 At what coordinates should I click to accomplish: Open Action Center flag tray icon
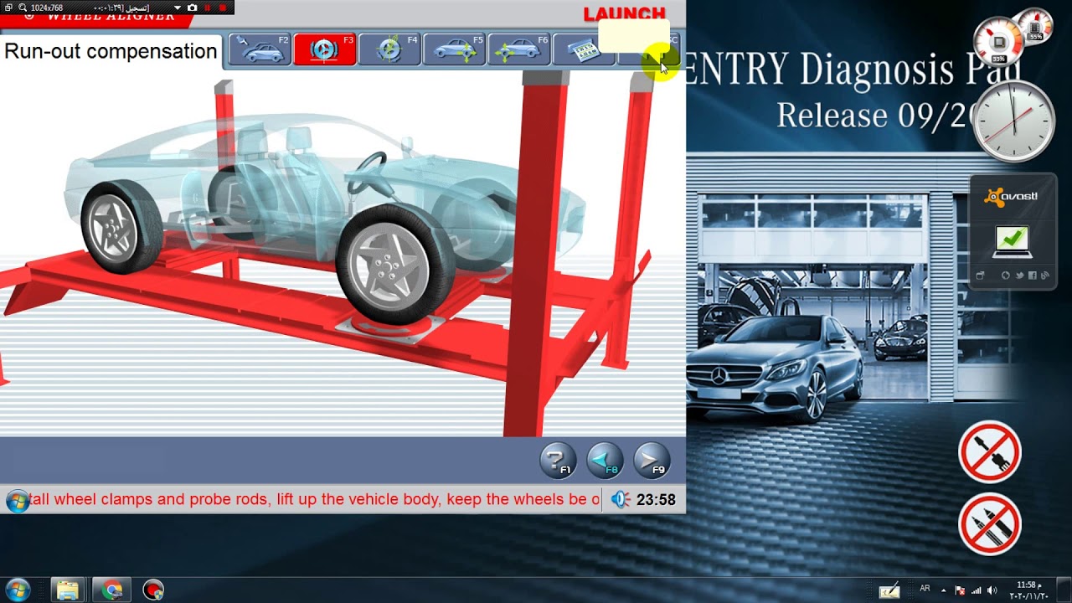click(x=960, y=590)
